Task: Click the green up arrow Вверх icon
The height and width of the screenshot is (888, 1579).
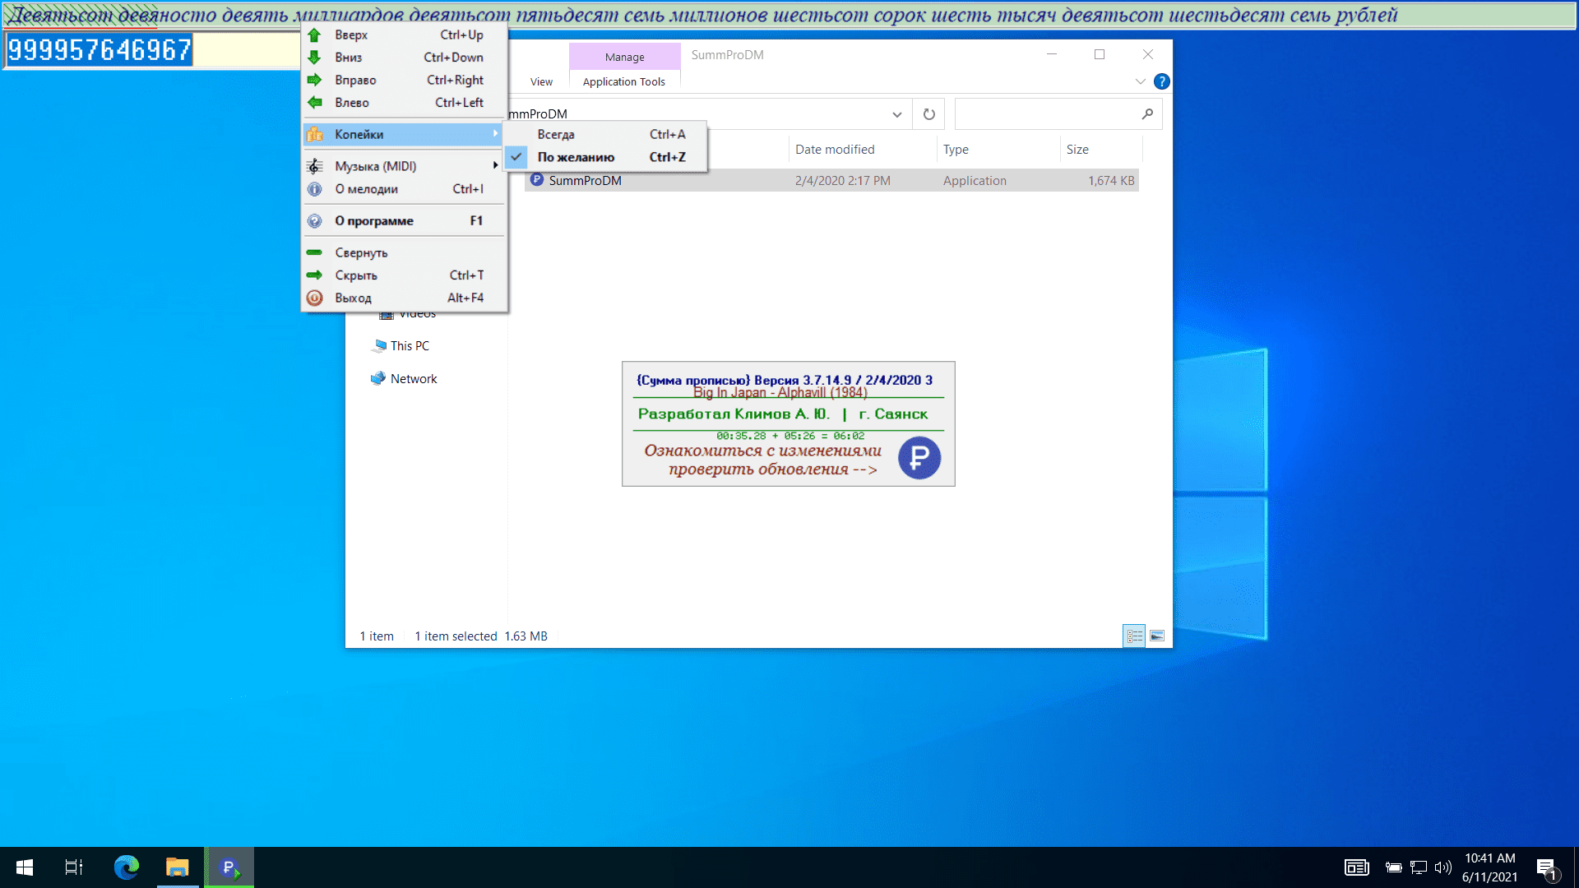Action: (314, 35)
